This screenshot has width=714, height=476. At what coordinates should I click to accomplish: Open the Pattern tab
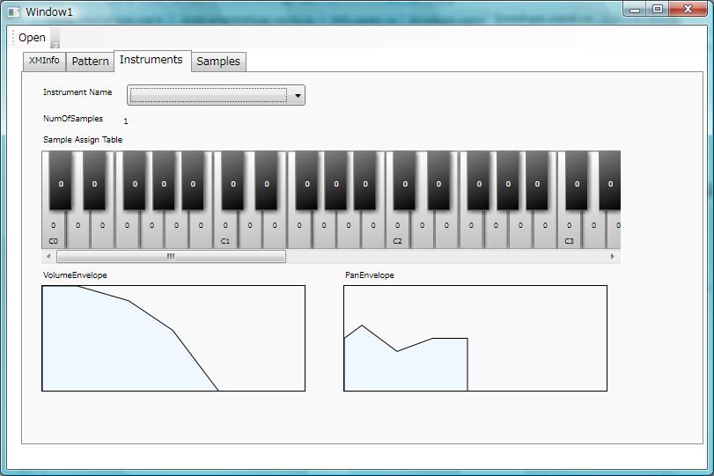point(90,62)
